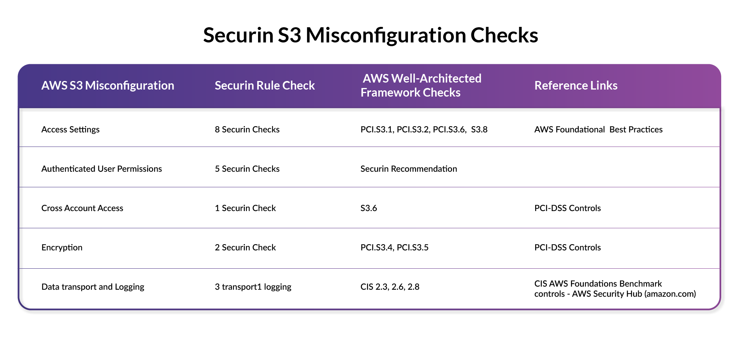743x338 pixels.
Task: Click the CIS 2.3, 2.6, 2.8 cell
Action: 390,287
